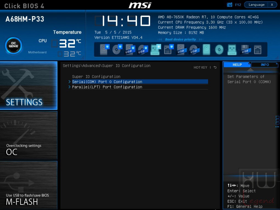Click the Click BIOS 4 title
The width and height of the screenshot is (280, 210).
click(x=24, y=6)
